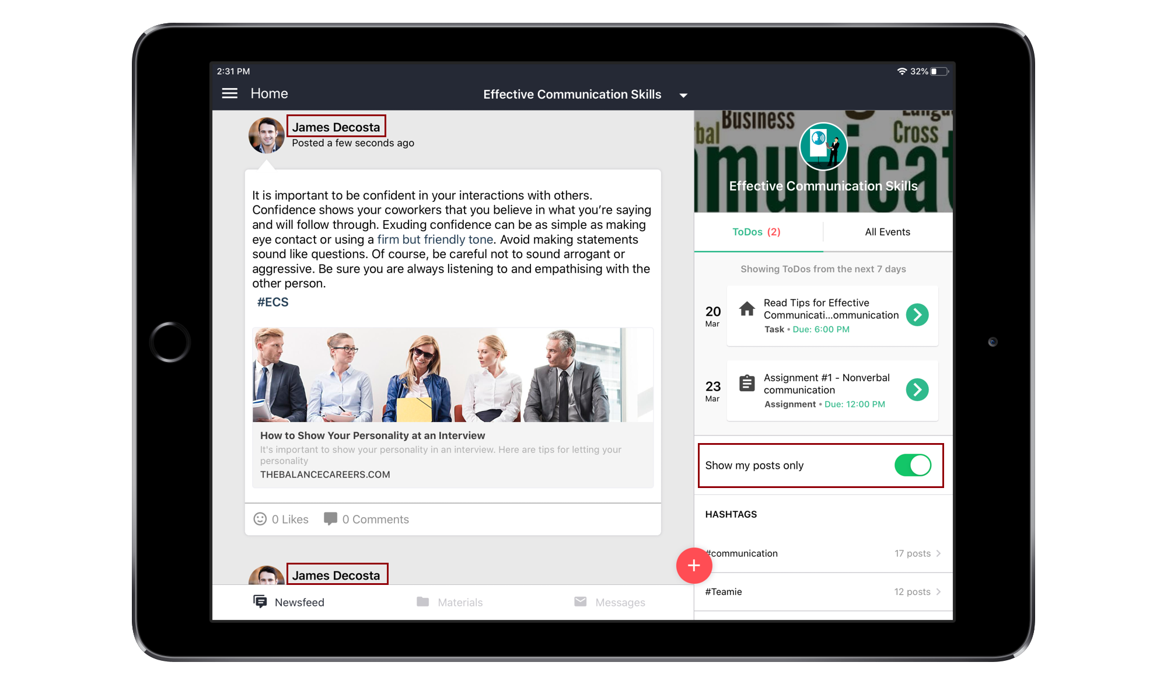
Task: Open 0 Comments on the post
Action: (x=375, y=520)
